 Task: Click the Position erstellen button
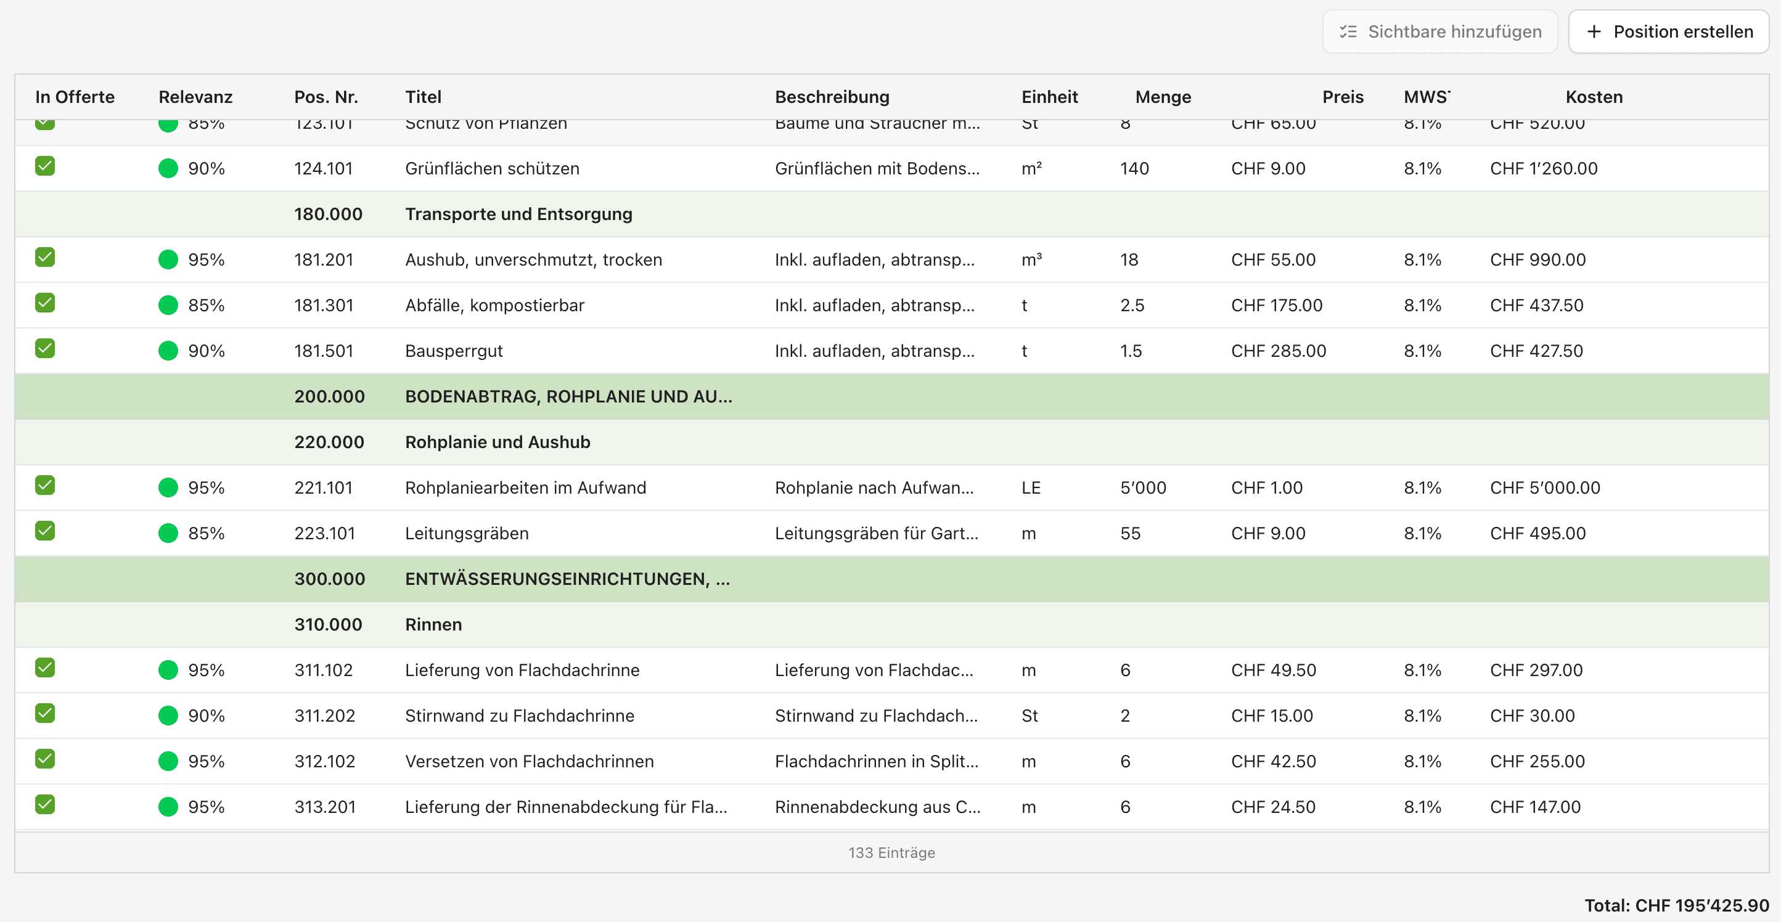tap(1668, 31)
